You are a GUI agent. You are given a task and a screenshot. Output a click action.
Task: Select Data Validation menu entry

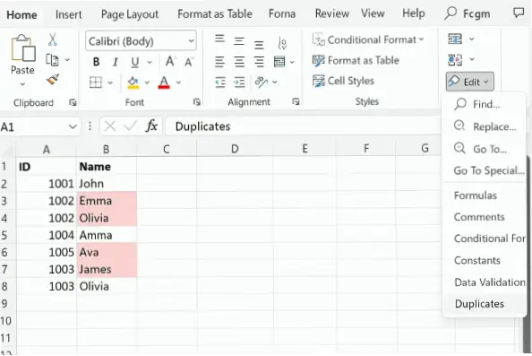pos(485,282)
